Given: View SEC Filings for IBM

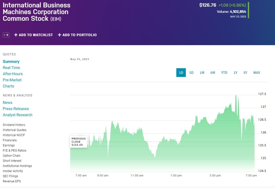Looking at the screenshot, I should [10, 176].
